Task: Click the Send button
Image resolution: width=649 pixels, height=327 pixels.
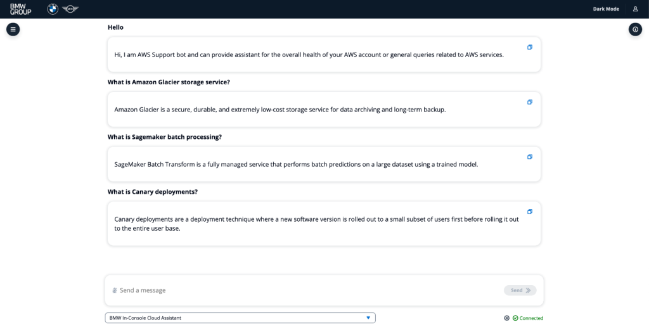Action: point(520,290)
